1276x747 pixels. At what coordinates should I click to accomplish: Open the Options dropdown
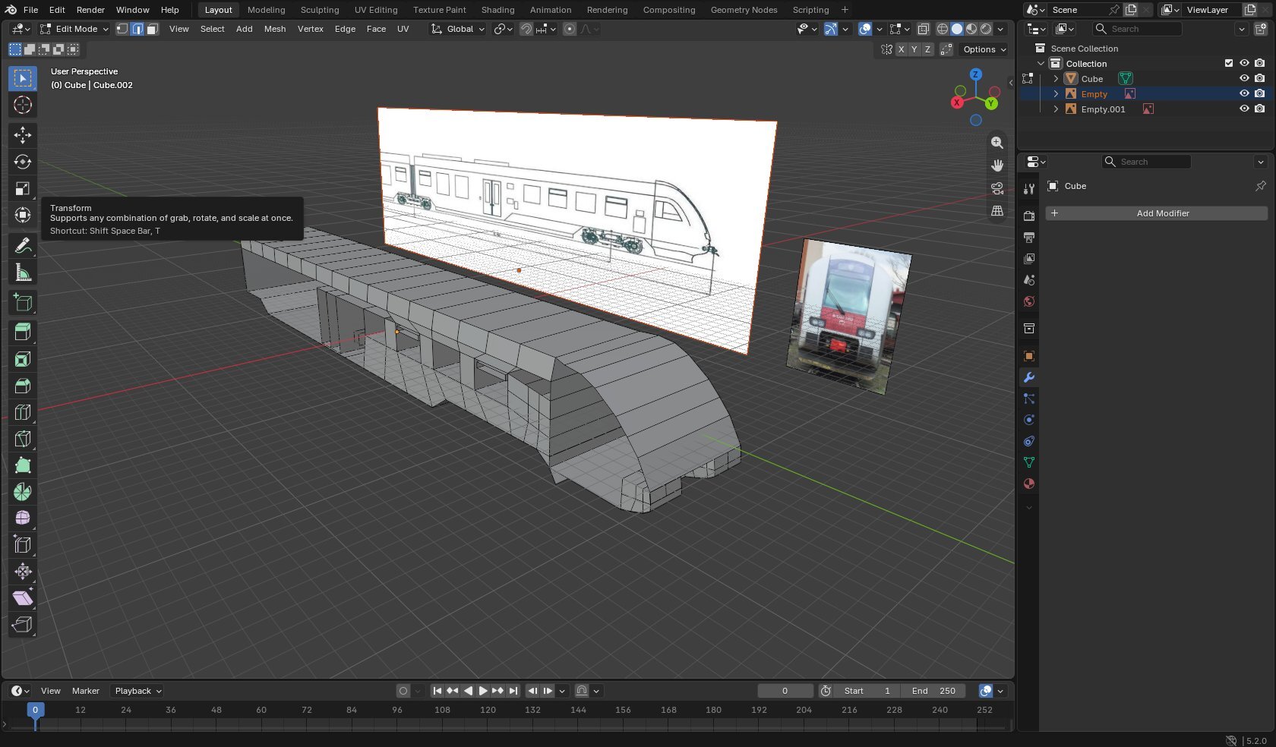[x=984, y=49]
